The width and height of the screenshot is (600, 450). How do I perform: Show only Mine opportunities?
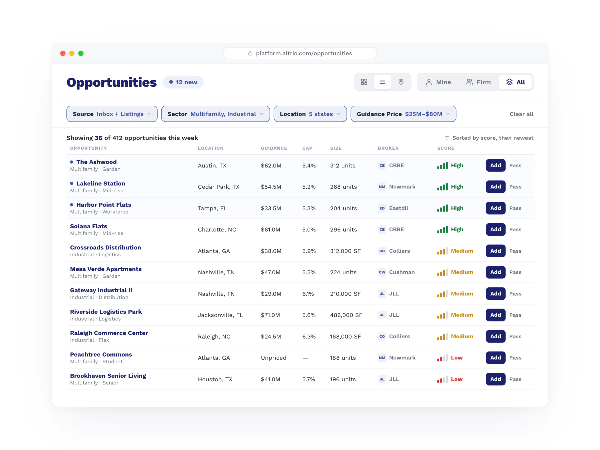click(438, 82)
